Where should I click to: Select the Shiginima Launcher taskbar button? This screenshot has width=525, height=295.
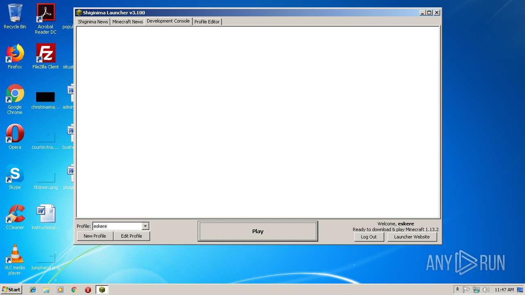pyautogui.click(x=102, y=290)
